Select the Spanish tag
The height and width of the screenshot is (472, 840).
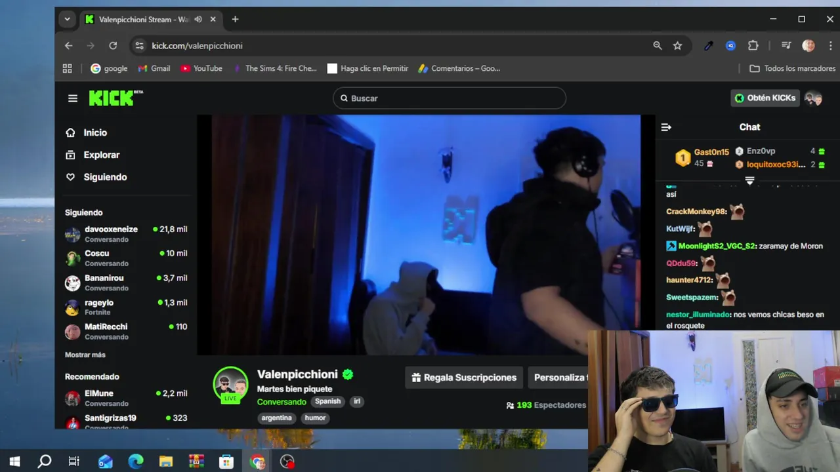point(327,401)
